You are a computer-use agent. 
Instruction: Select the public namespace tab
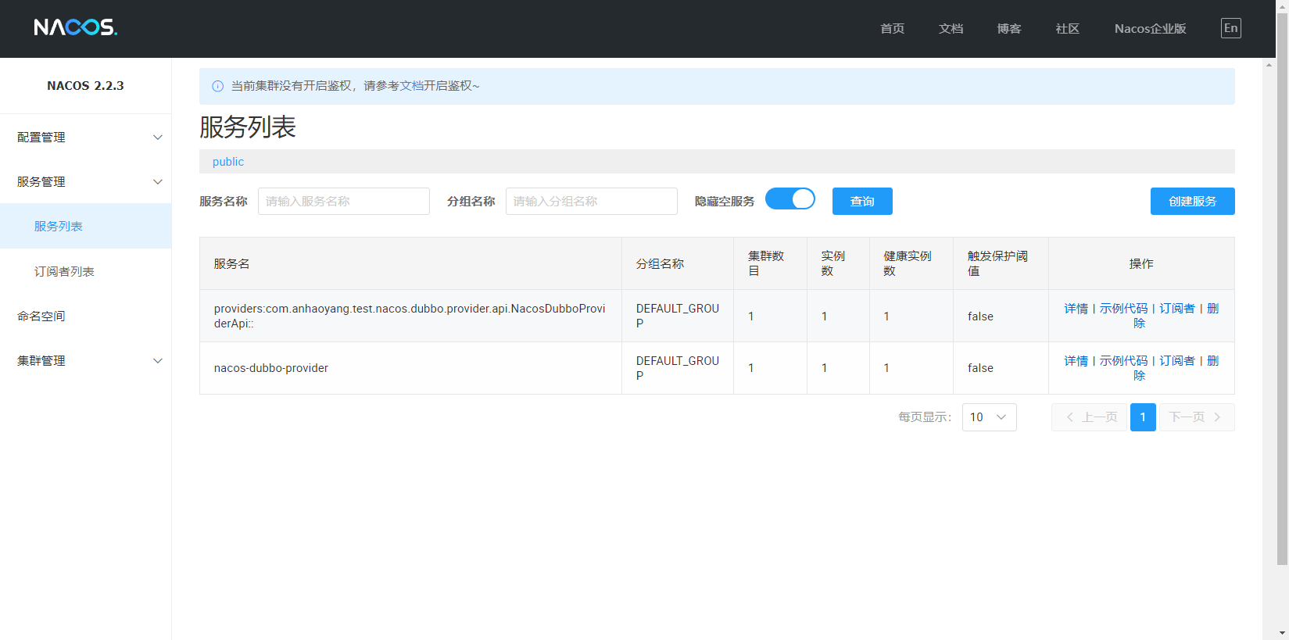228,162
